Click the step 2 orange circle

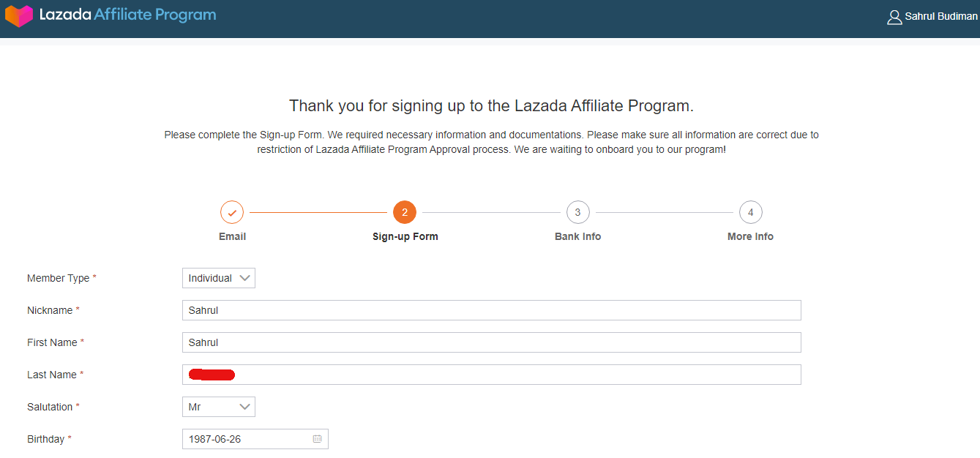point(405,213)
